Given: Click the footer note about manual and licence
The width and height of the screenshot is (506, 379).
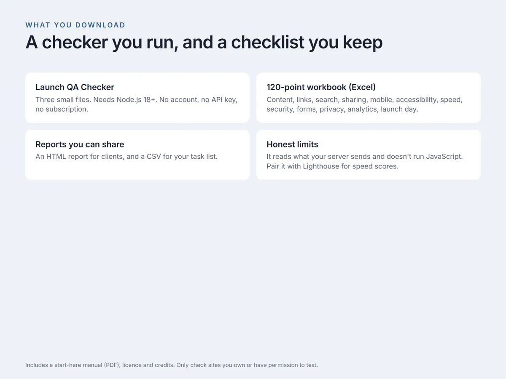Looking at the screenshot, I should 172,365.
